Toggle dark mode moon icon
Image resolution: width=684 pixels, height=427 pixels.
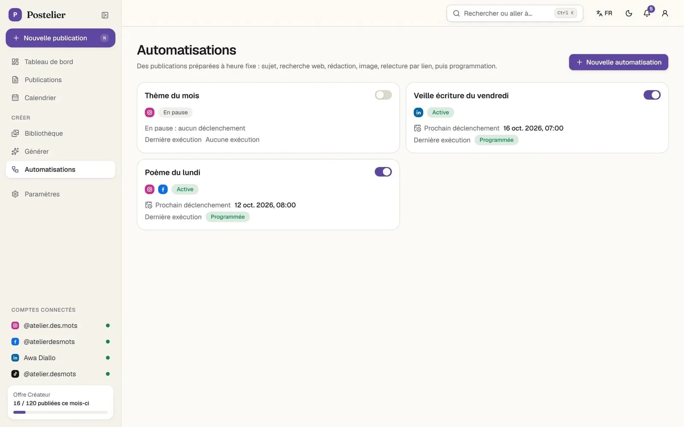pyautogui.click(x=629, y=13)
